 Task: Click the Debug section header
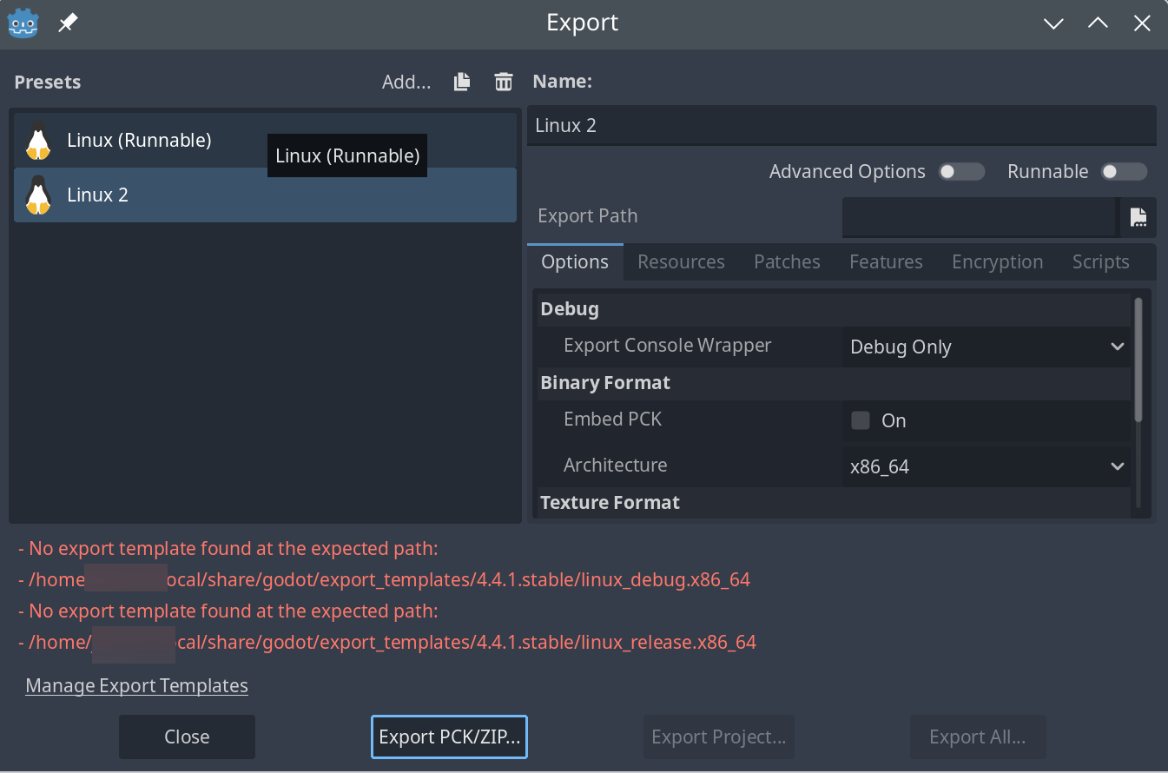click(834, 308)
